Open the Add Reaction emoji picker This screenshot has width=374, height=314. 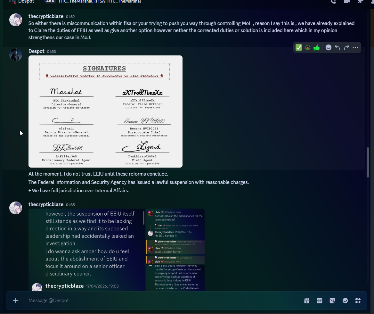pyautogui.click(x=329, y=47)
